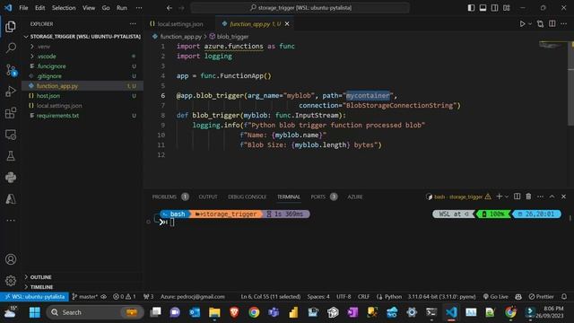Image resolution: width=574 pixels, height=323 pixels.
Task: Open the Extensions view
Action: coord(11,113)
